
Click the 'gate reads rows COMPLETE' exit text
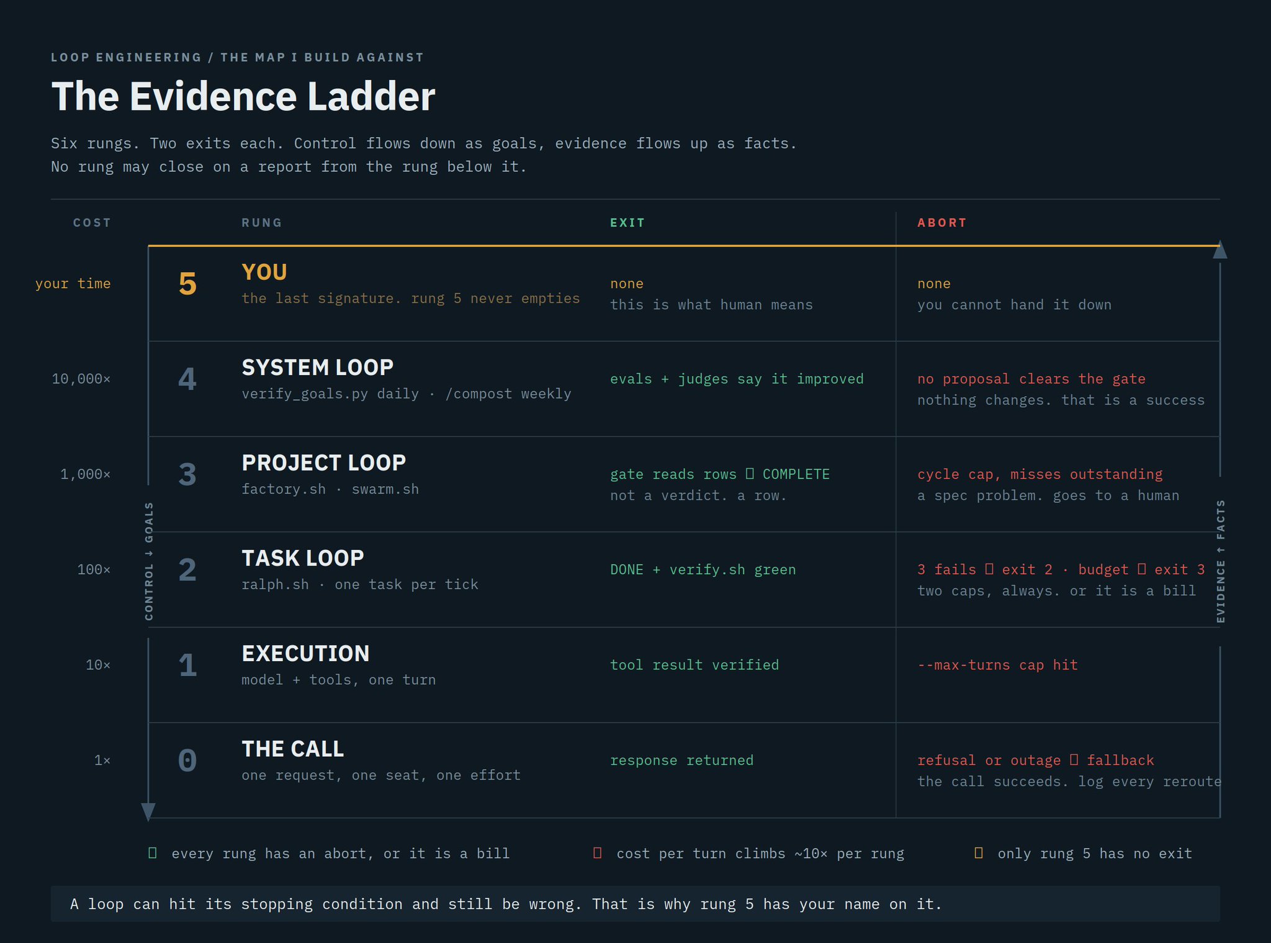(x=720, y=474)
